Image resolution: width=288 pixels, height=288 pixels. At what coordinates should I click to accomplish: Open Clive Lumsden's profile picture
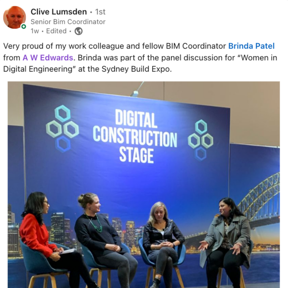[15, 17]
